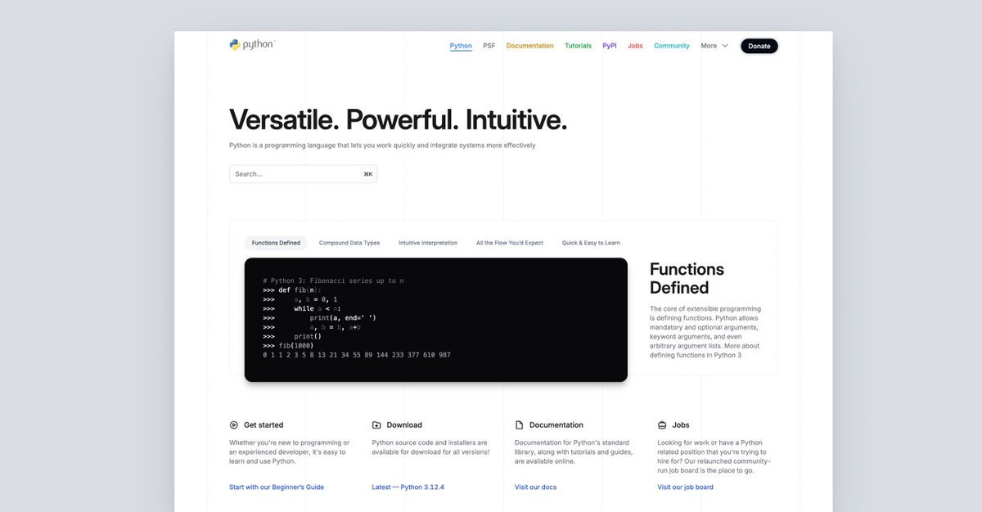Click the Documentation file icon

click(x=519, y=425)
